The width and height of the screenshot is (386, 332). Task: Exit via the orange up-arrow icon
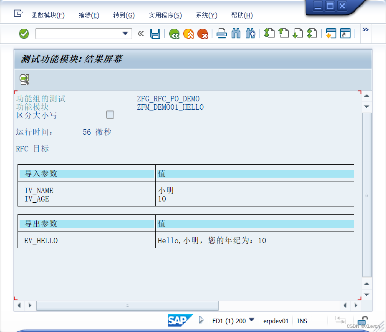point(189,34)
